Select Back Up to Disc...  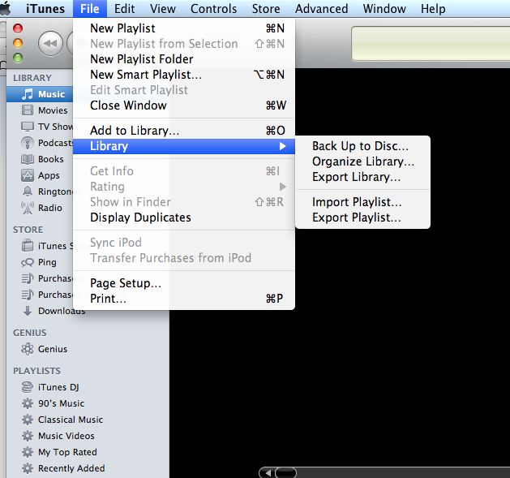(x=362, y=146)
